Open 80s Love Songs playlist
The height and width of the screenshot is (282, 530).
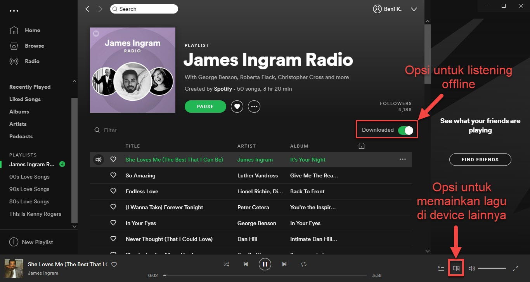(x=29, y=201)
